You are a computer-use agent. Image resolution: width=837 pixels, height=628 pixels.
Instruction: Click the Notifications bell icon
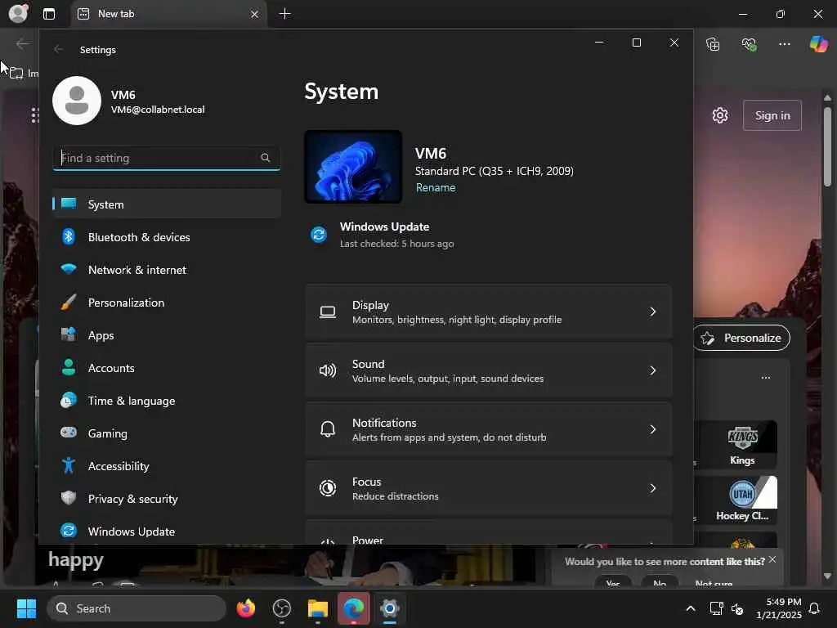(327, 428)
